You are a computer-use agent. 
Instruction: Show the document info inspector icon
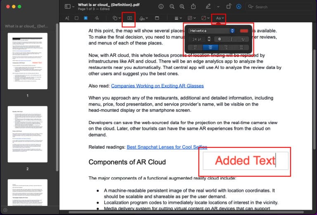(161, 7)
